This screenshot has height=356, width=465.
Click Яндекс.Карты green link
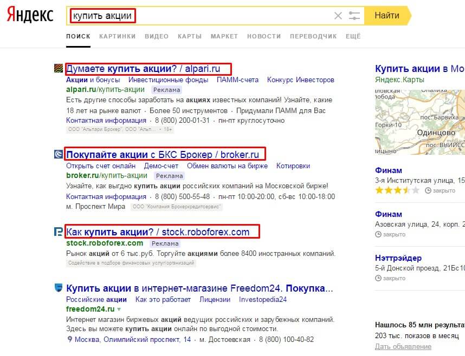(x=399, y=80)
